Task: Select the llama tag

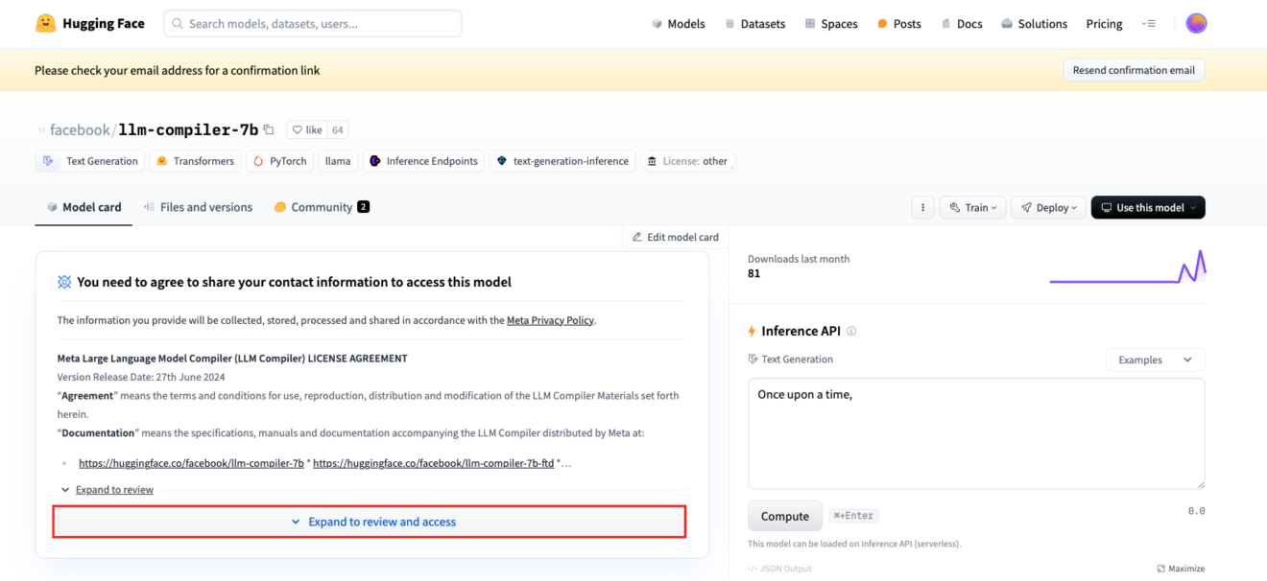Action: 338,161
